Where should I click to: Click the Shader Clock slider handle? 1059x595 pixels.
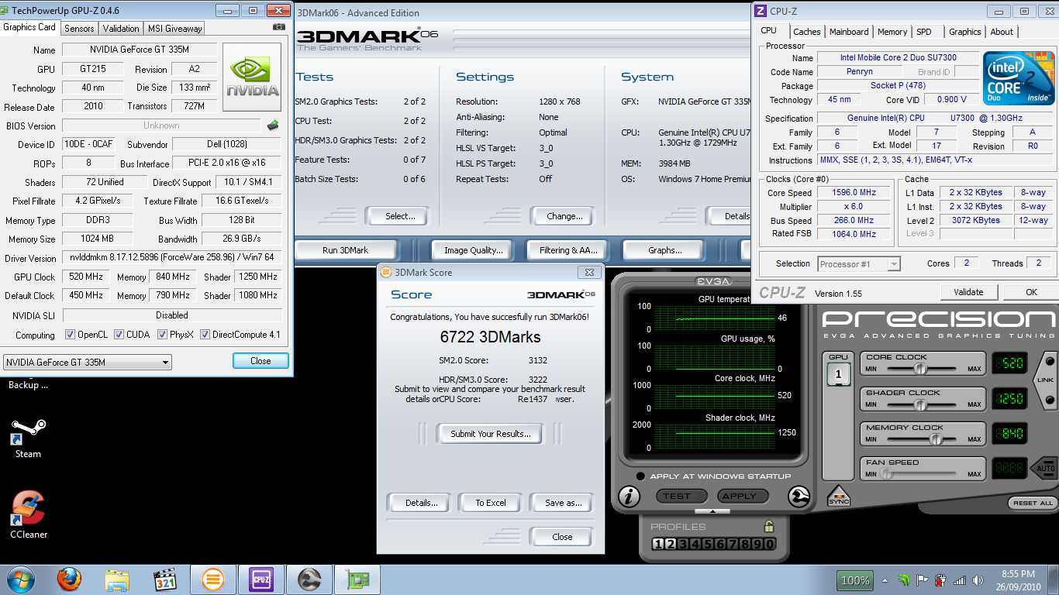tap(919, 404)
